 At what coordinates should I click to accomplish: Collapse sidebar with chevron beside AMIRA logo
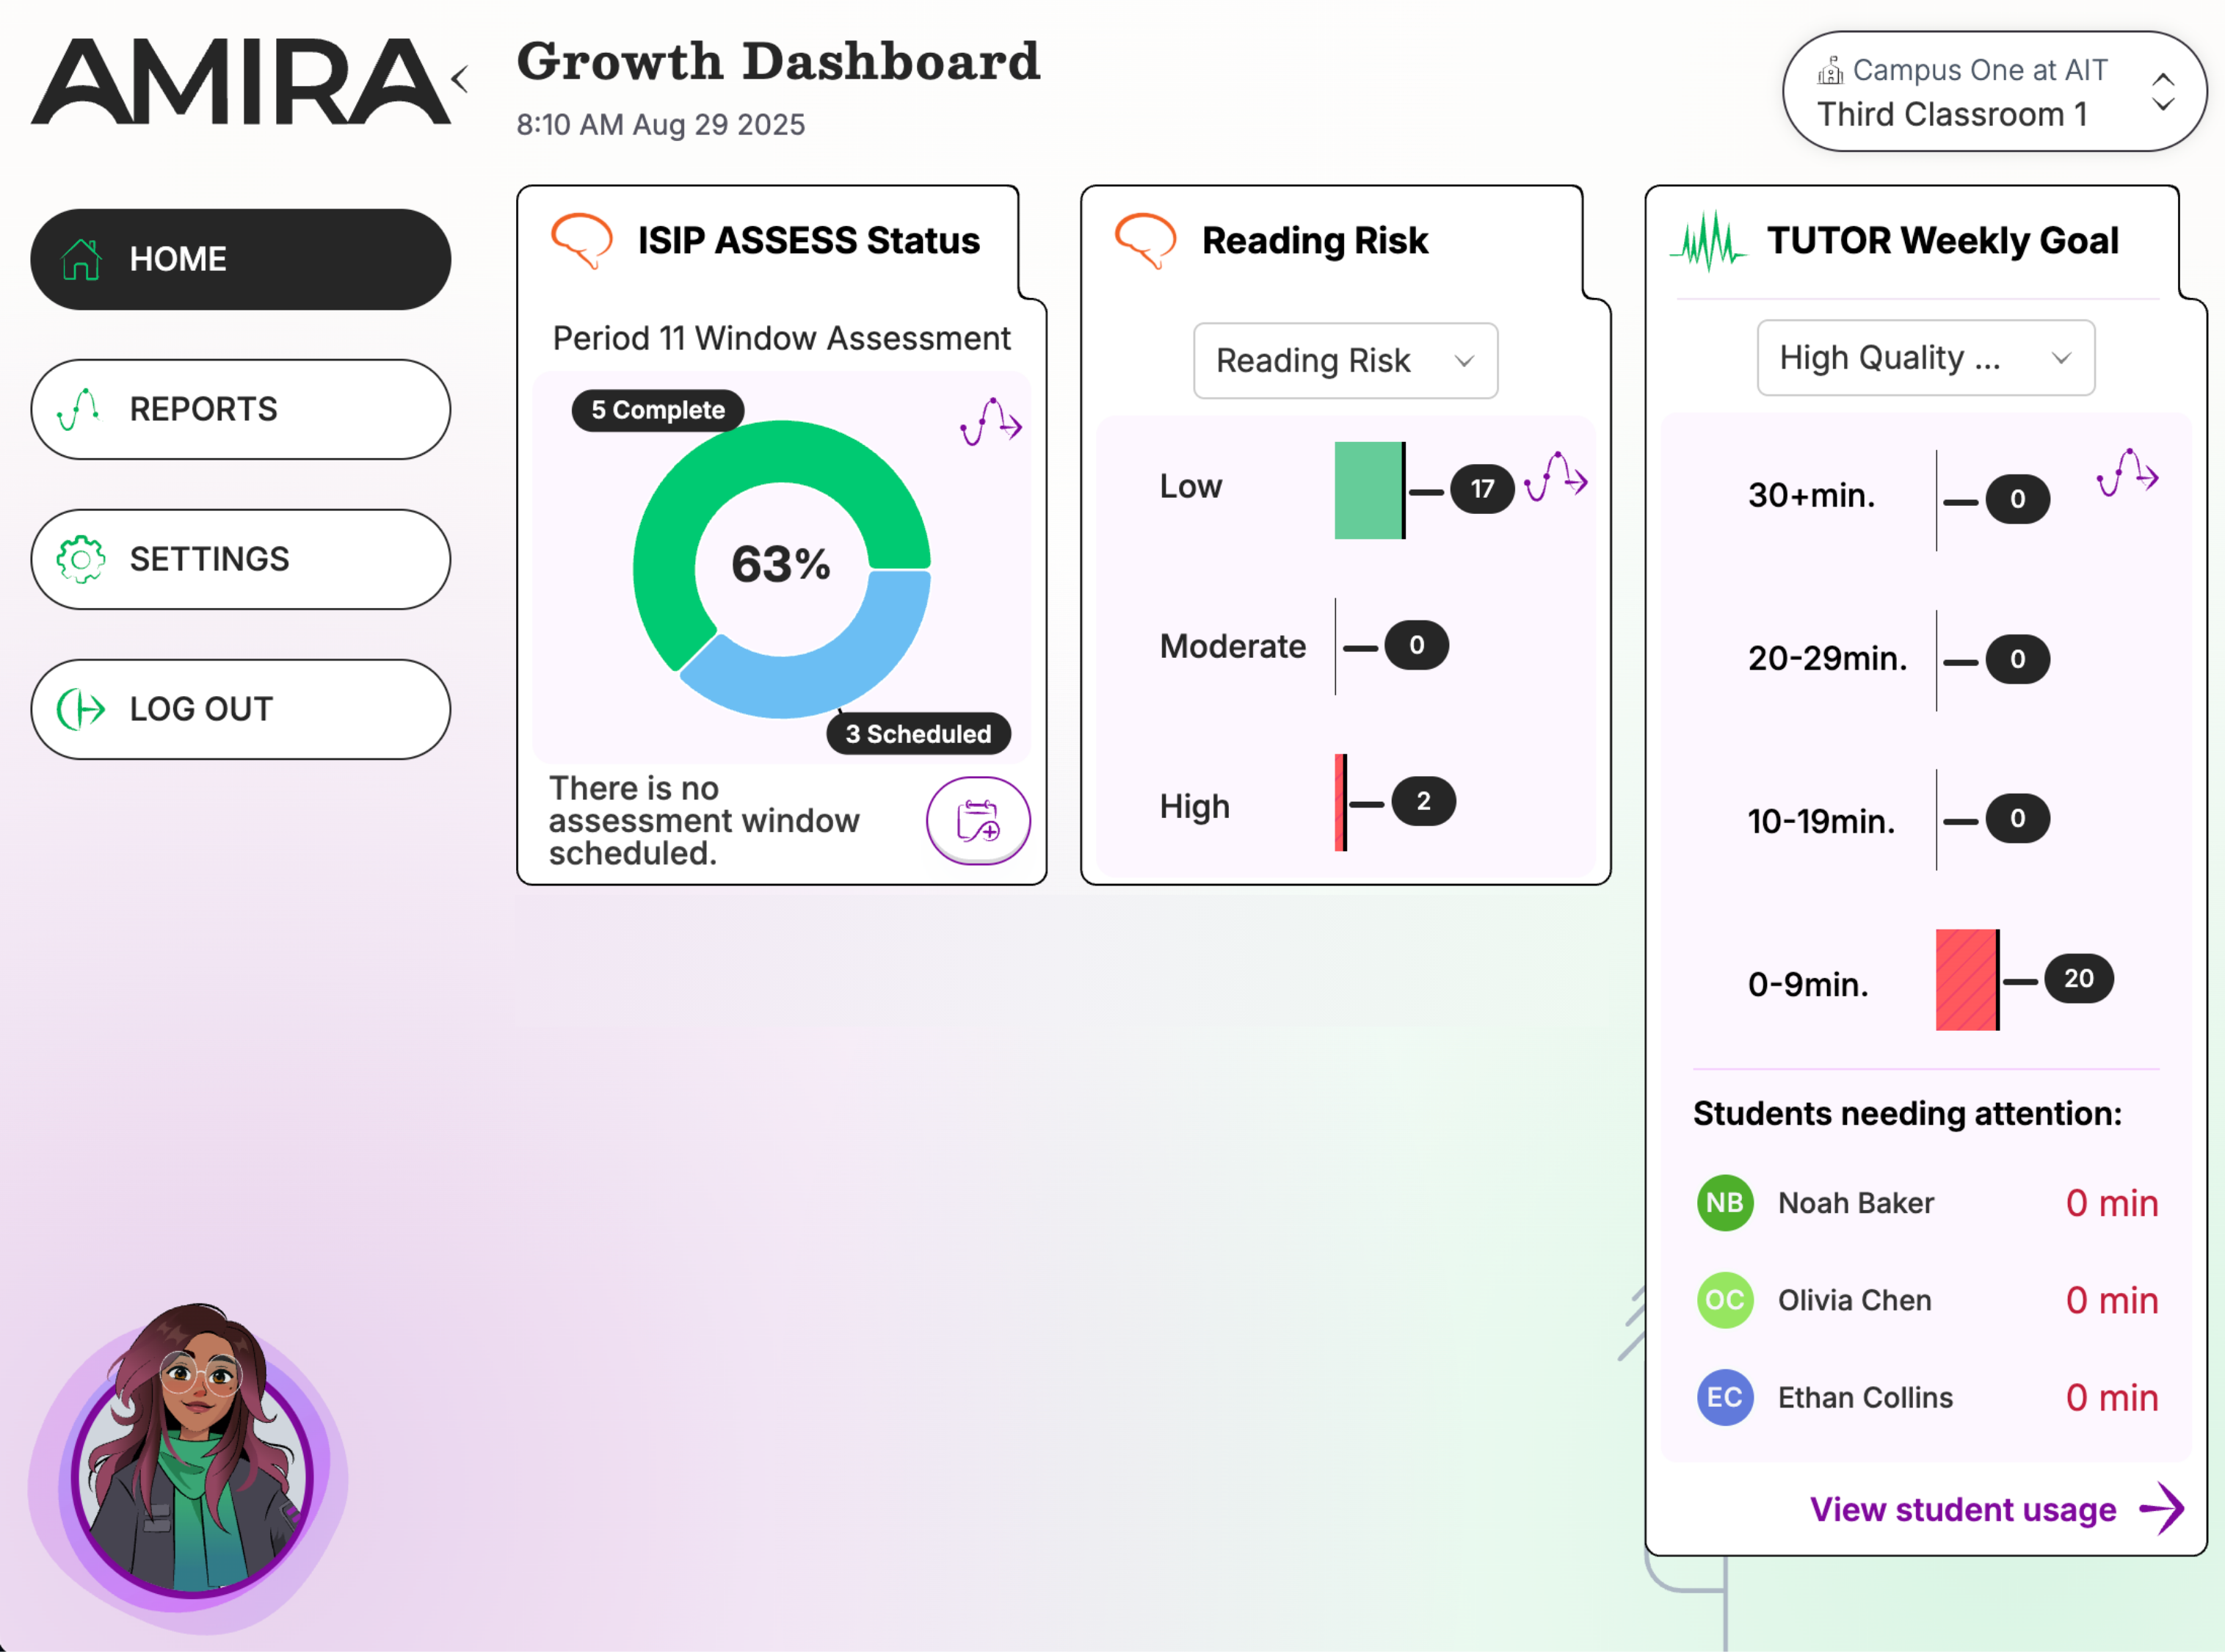460,79
